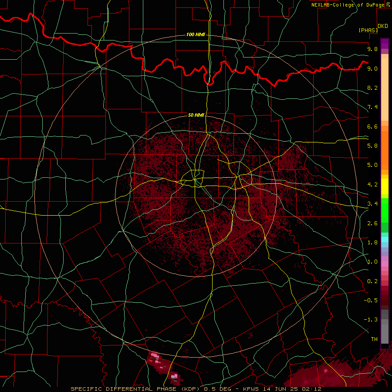Pick the long peach color bar segment
The width and height of the screenshot is (392, 392).
pyautogui.click(x=385, y=89)
